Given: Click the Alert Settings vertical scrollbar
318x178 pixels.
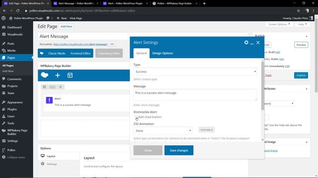Looking at the screenshot, I should (x=263, y=86).
